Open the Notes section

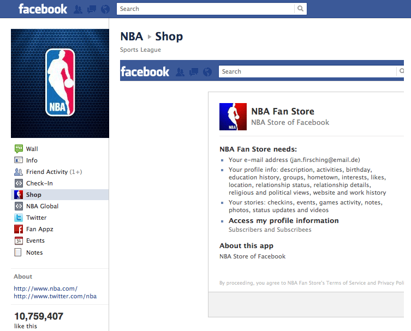coord(34,252)
